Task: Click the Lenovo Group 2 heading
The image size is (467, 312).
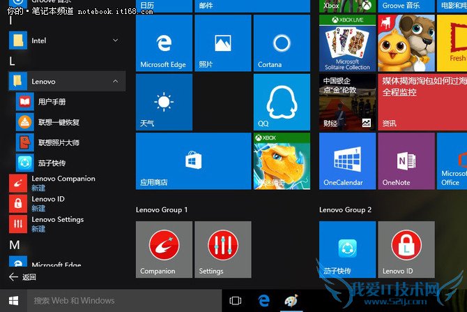Action: [345, 209]
